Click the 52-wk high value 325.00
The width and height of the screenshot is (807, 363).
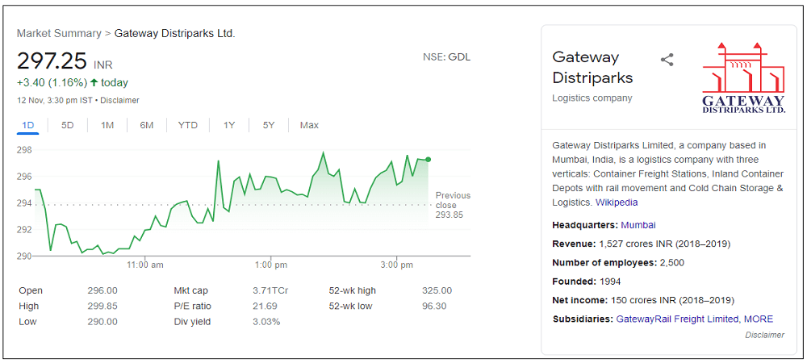pyautogui.click(x=437, y=290)
